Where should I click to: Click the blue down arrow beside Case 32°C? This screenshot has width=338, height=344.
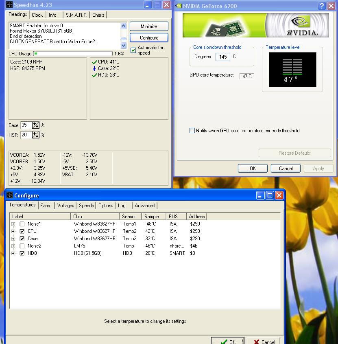(94, 68)
